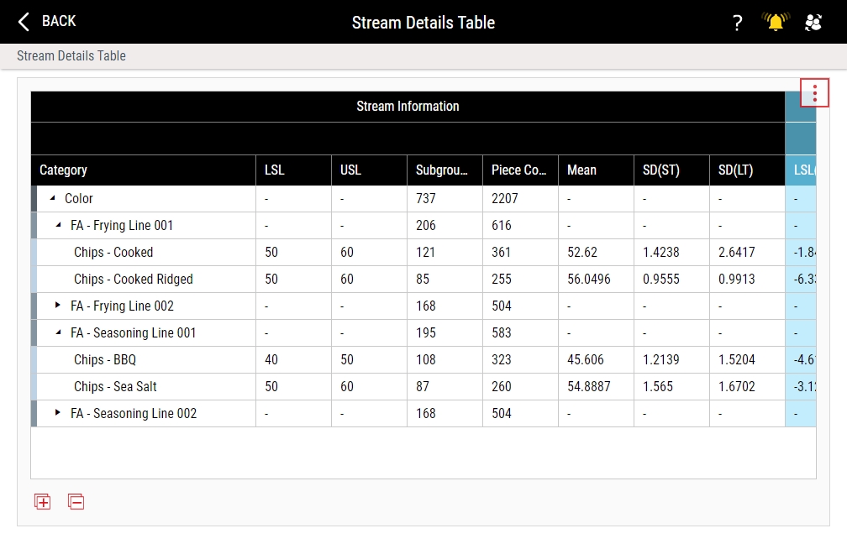This screenshot has height=544, width=847.
Task: Click piece count 323
Action: [x=502, y=359]
